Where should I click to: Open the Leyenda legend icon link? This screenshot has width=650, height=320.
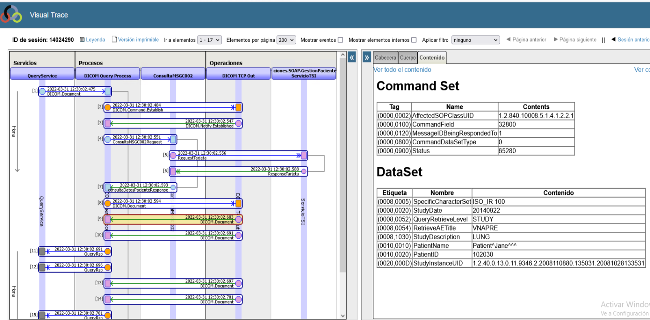tap(82, 40)
